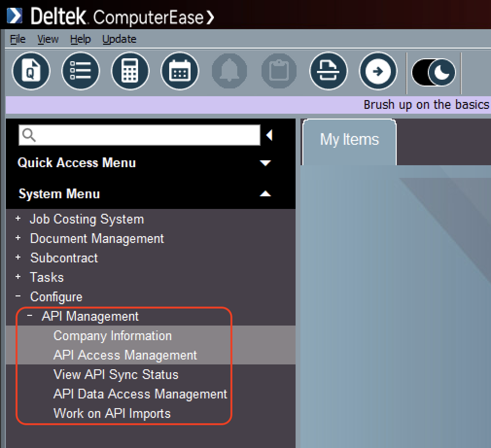Viewport: 491px width, 448px height.
Task: Click the Deltek logo icon in title bar
Action: coord(15,16)
